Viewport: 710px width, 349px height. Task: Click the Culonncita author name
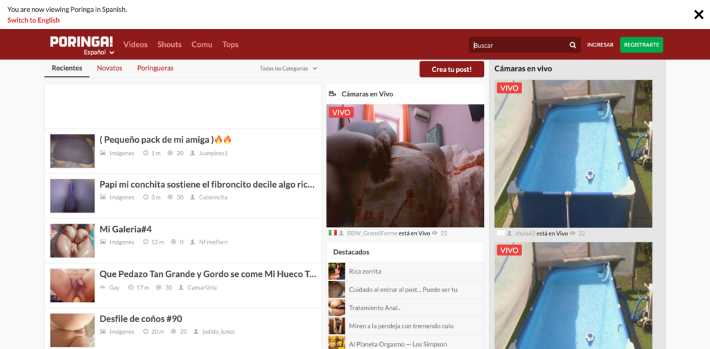pos(213,197)
